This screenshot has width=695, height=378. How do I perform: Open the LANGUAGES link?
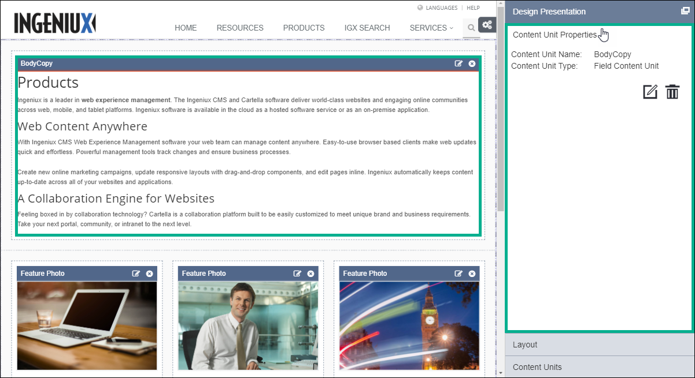441,8
